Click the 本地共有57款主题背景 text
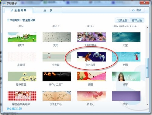Screen dimensions: 152x115 pyautogui.click(x=22, y=20)
